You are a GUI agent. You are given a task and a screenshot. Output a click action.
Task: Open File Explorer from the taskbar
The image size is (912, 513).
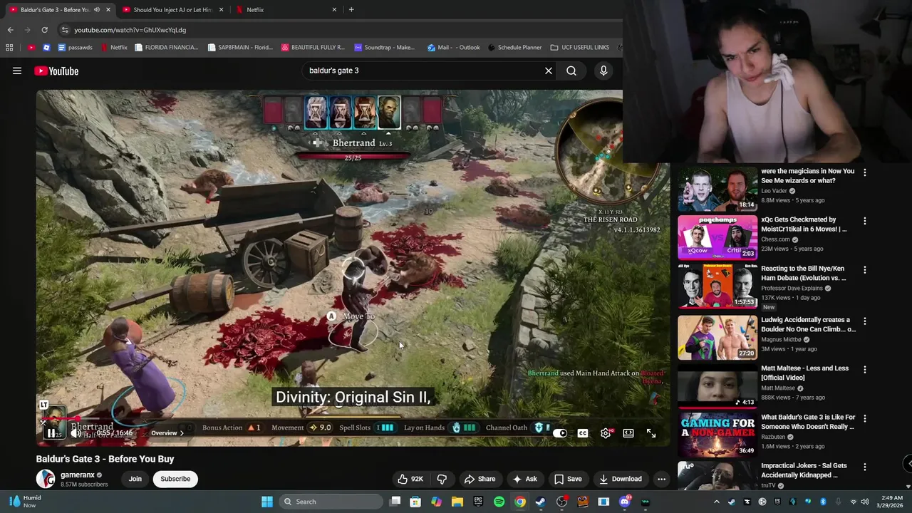457,502
